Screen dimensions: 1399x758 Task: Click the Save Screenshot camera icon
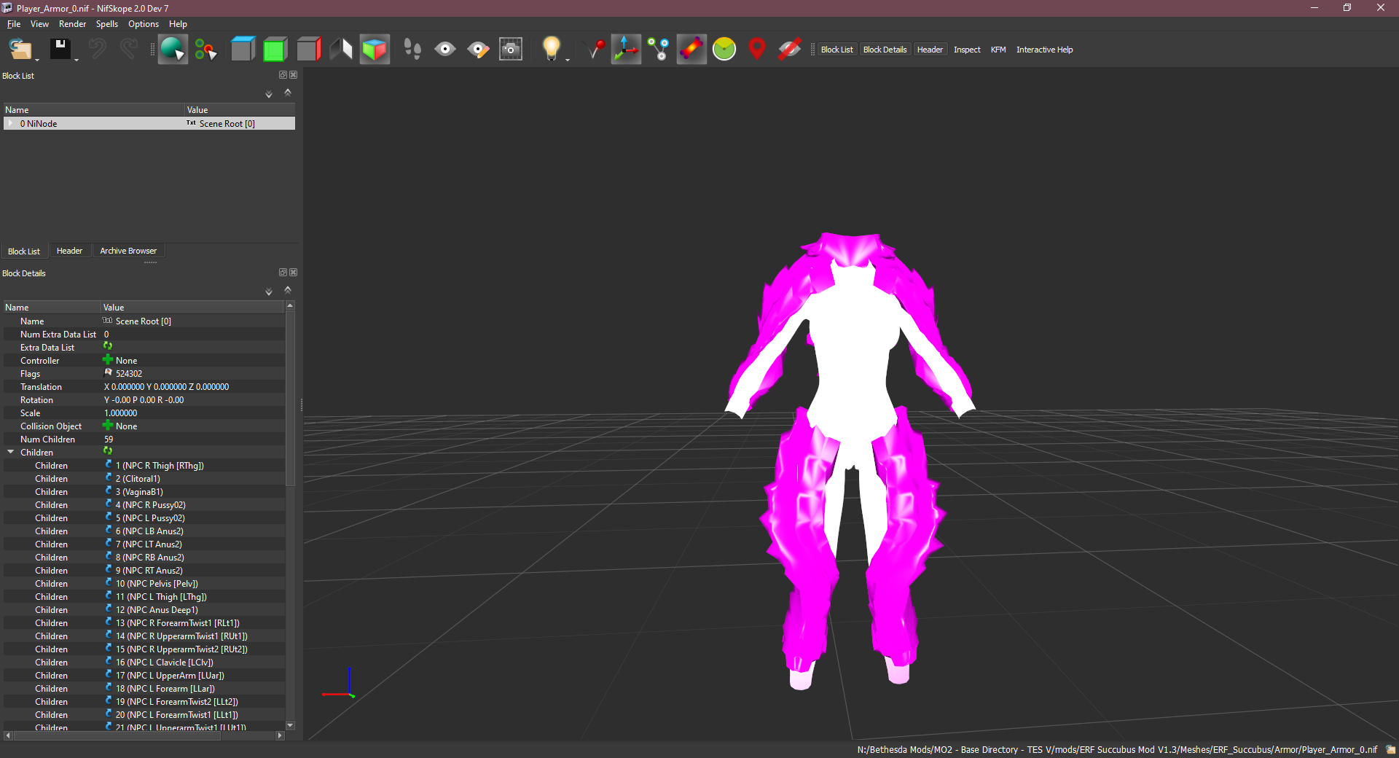pos(511,50)
